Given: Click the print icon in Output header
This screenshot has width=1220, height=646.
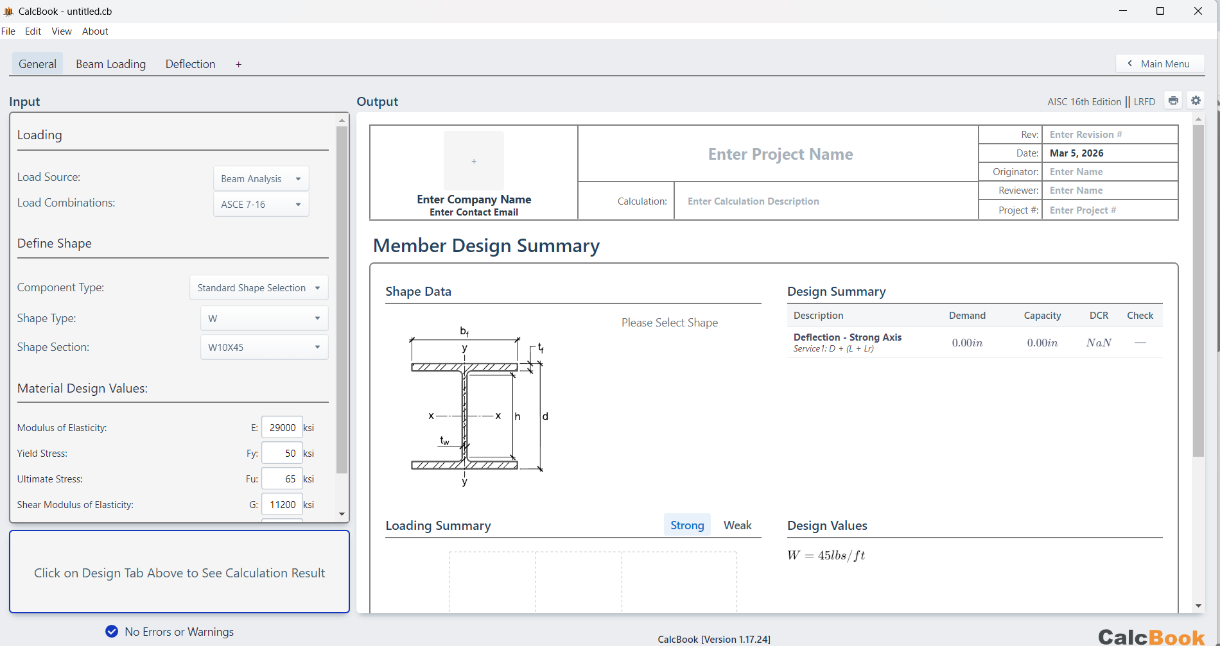Looking at the screenshot, I should 1173,101.
